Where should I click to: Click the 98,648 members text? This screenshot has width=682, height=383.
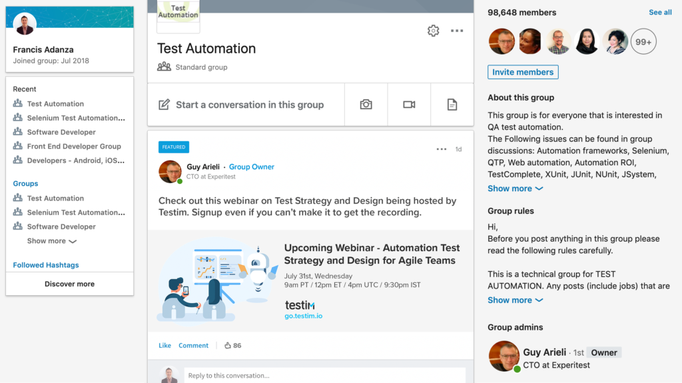coord(521,12)
